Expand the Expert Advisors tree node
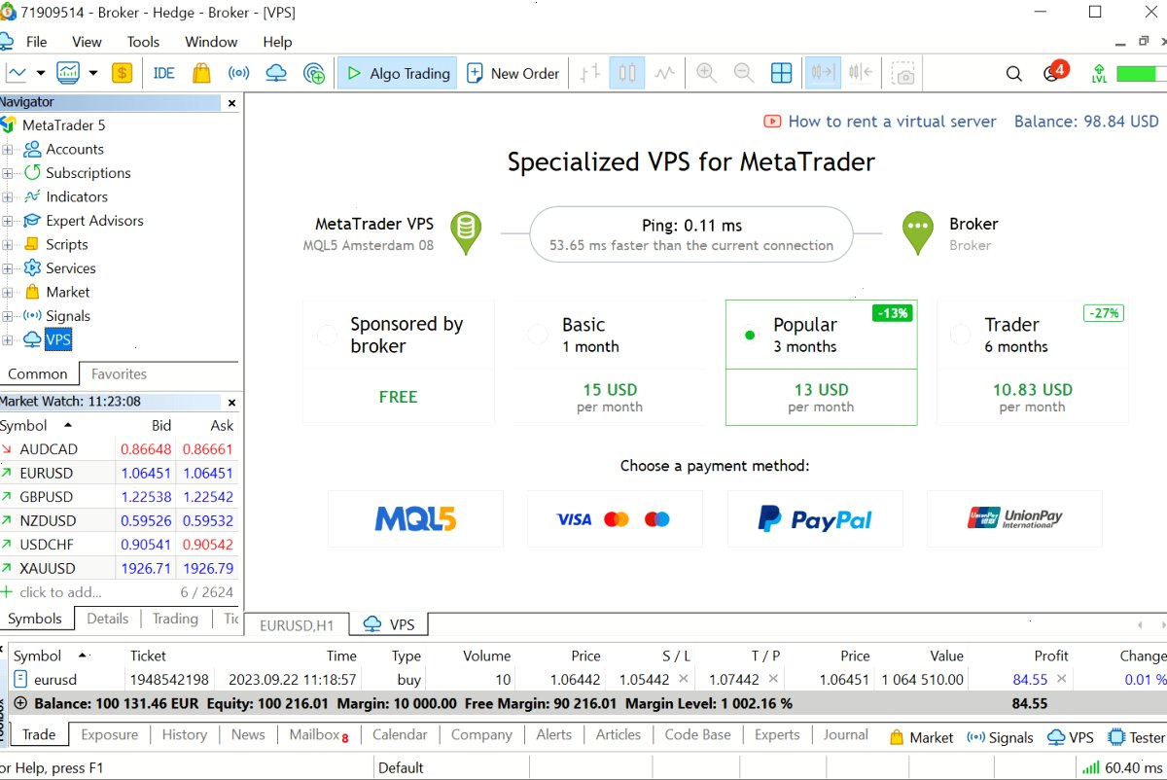The width and height of the screenshot is (1167, 780). coord(8,221)
